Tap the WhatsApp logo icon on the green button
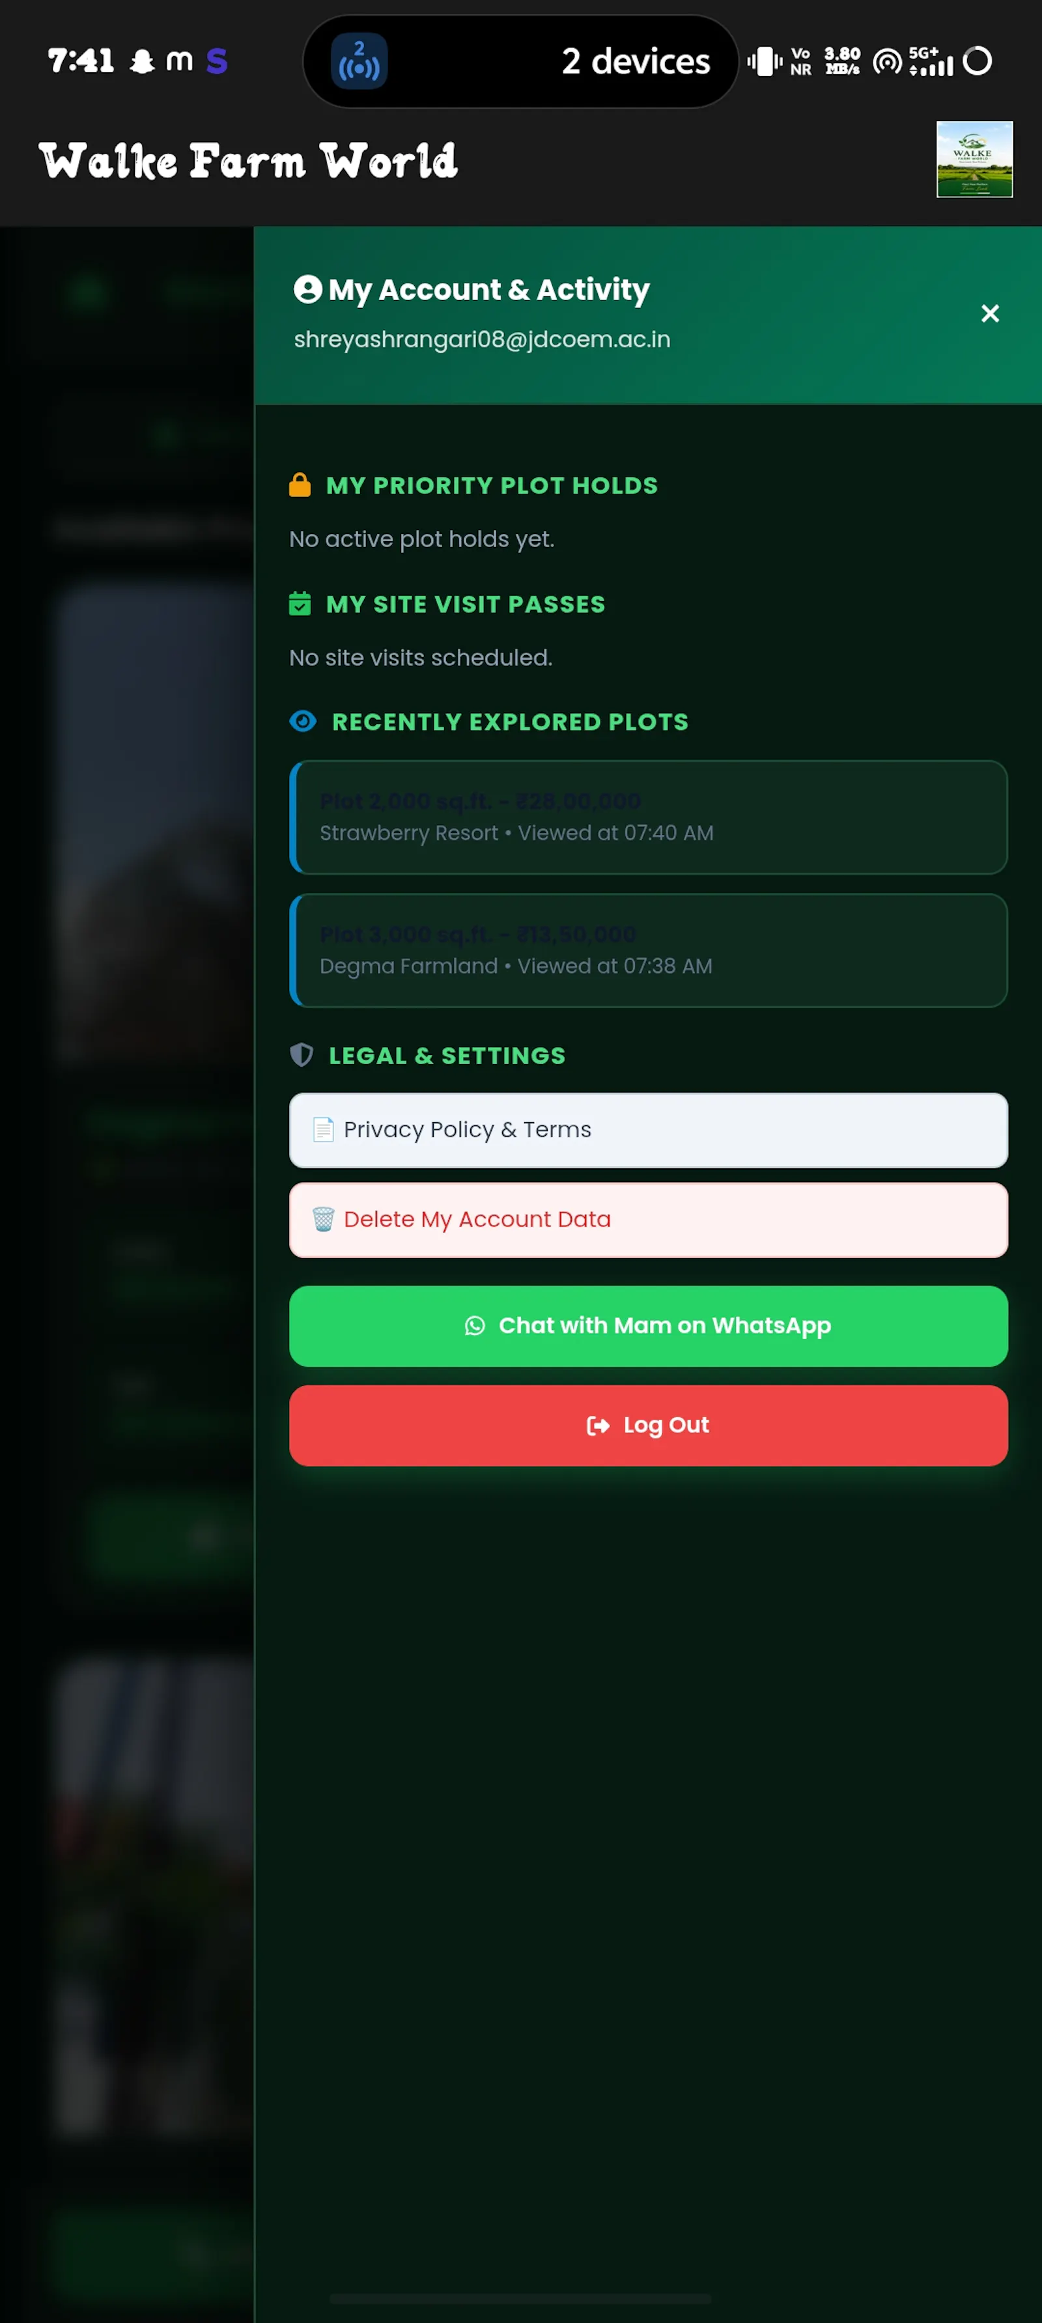Image resolution: width=1042 pixels, height=2323 pixels. (475, 1326)
